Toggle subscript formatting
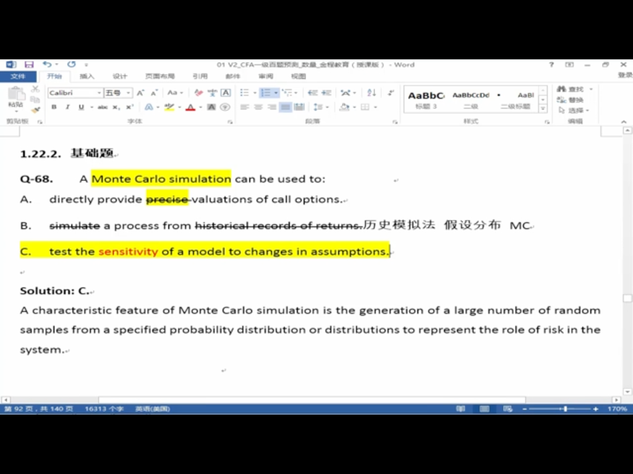Image resolution: width=633 pixels, height=474 pixels. coord(116,107)
